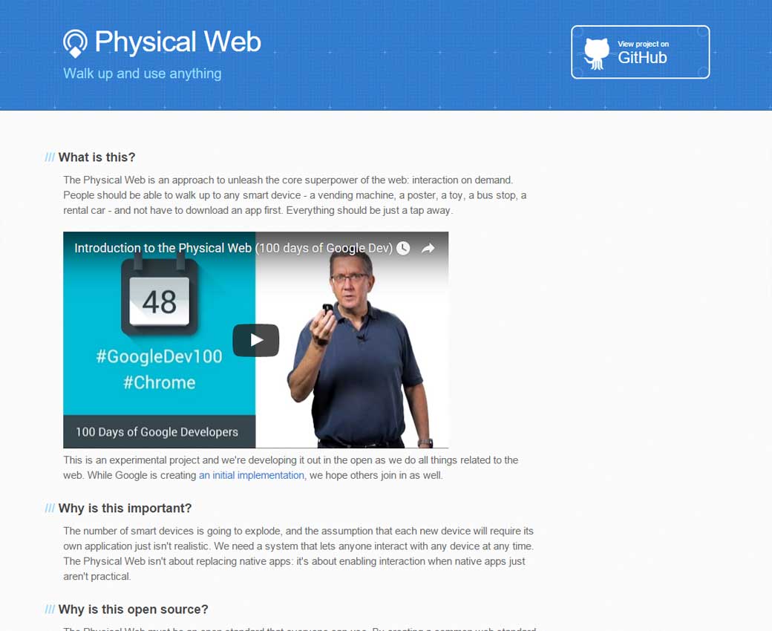Click the '100 Days of Google Developers' banner
The height and width of the screenshot is (631, 772).
[159, 431]
